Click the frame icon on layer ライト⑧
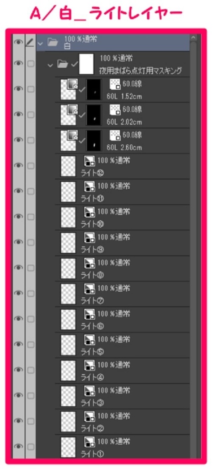 [x=89, y=263]
